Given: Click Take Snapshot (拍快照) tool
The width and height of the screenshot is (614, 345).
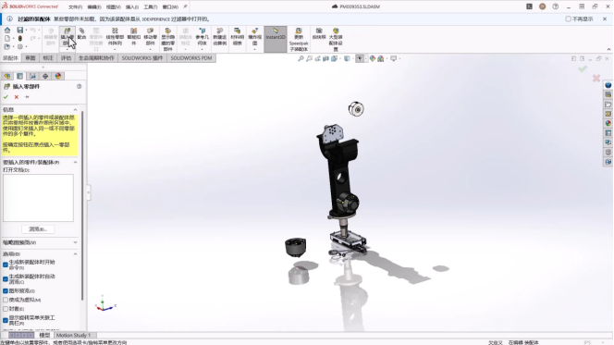Looking at the screenshot, I should pyautogui.click(x=319, y=33).
